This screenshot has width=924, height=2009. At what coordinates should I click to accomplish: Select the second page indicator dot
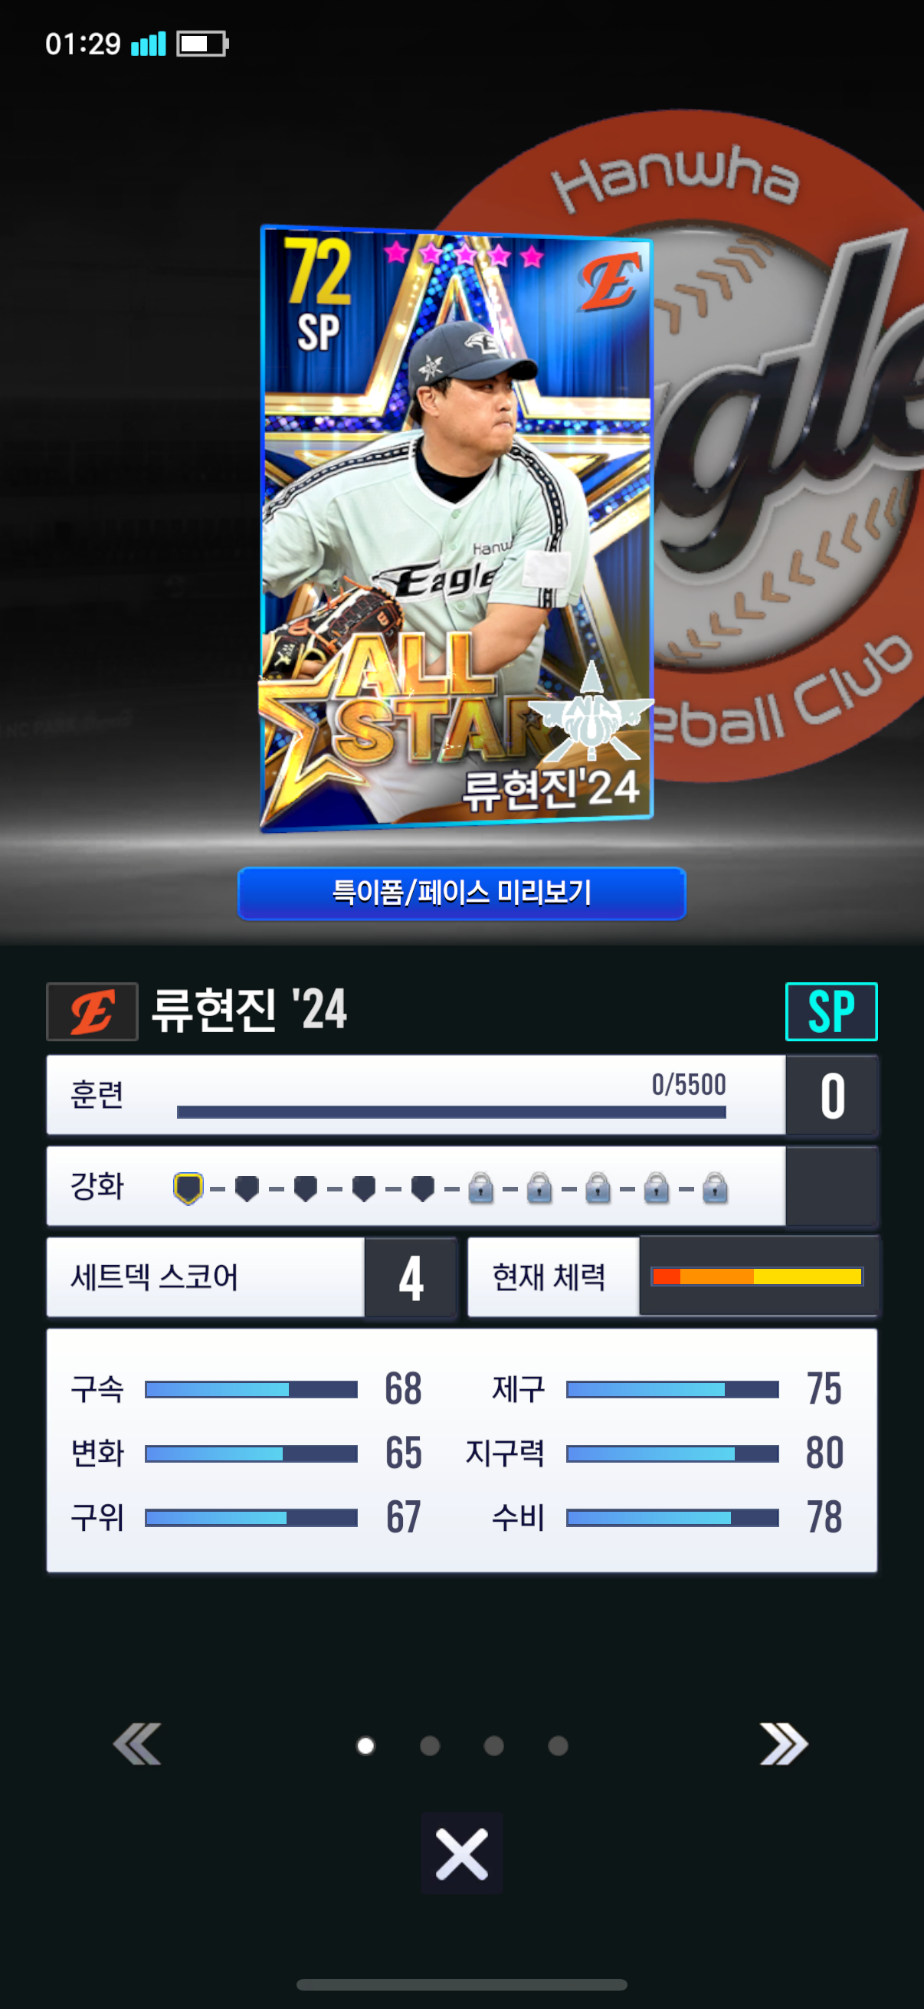coord(430,1745)
